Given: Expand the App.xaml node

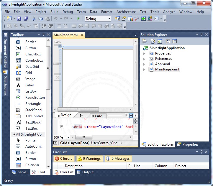Looking at the screenshot, I should 144,64.
